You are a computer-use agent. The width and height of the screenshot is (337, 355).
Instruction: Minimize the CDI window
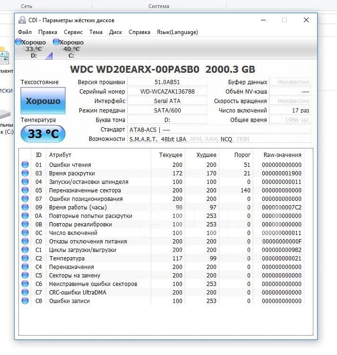[x=263, y=20]
